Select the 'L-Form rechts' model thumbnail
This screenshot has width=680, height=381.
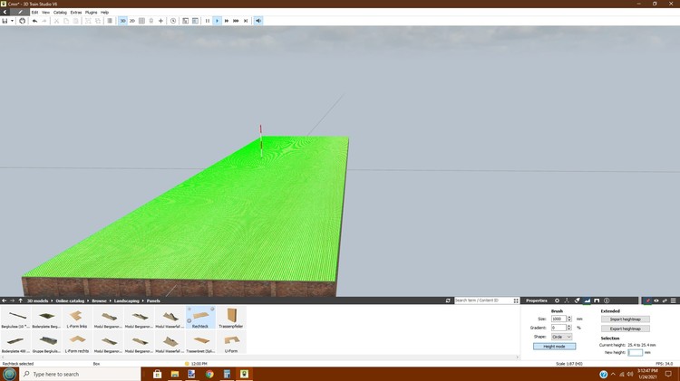tap(77, 342)
